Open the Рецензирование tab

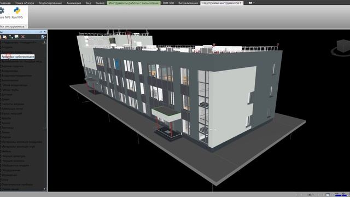point(50,3)
